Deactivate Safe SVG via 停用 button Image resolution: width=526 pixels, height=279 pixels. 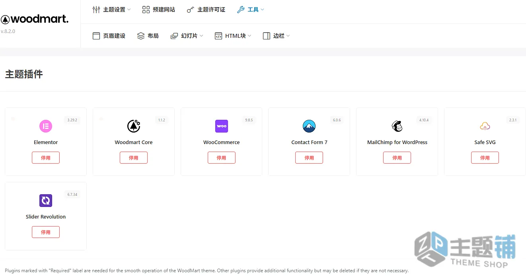[x=485, y=158]
